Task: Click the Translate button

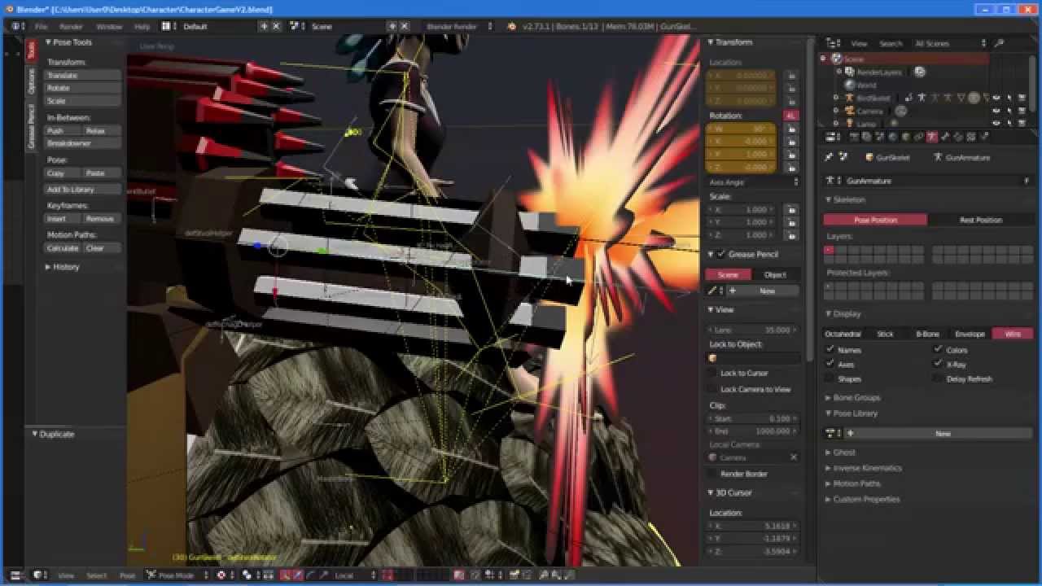Action: pyautogui.click(x=82, y=75)
